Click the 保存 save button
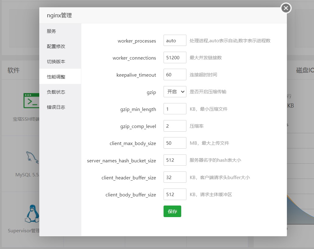Screen dimensions: 314x249 click(172, 211)
